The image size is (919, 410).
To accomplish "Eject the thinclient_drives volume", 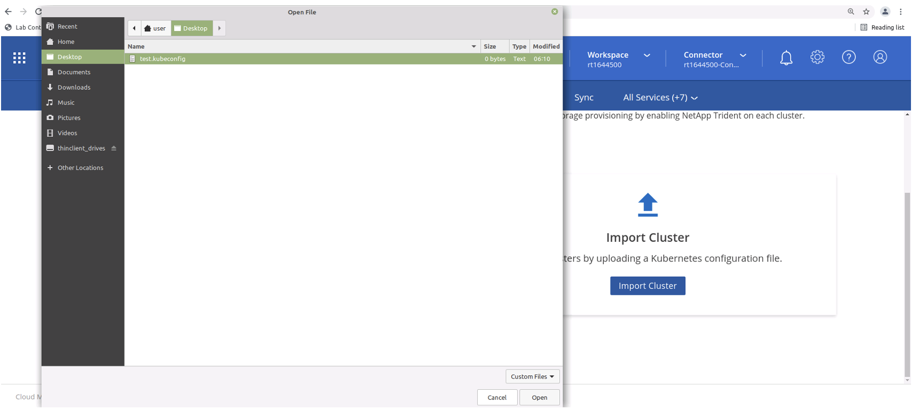I will [114, 148].
